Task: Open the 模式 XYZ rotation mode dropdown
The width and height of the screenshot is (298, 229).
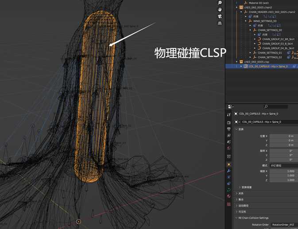Action: click(x=283, y=165)
